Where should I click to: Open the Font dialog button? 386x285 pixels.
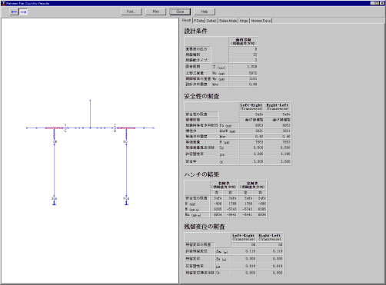131,12
